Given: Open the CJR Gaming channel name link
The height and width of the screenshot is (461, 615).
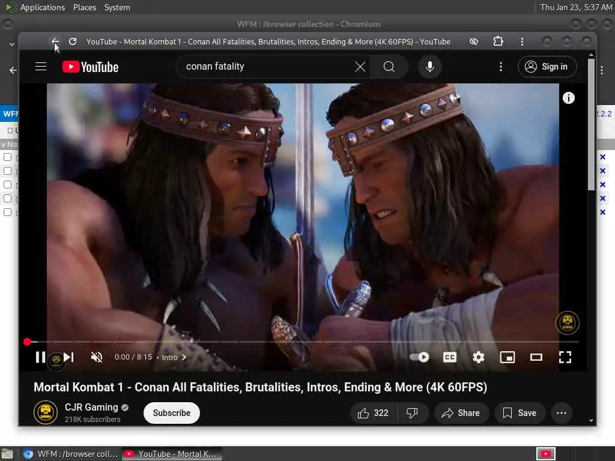Looking at the screenshot, I should [91, 408].
